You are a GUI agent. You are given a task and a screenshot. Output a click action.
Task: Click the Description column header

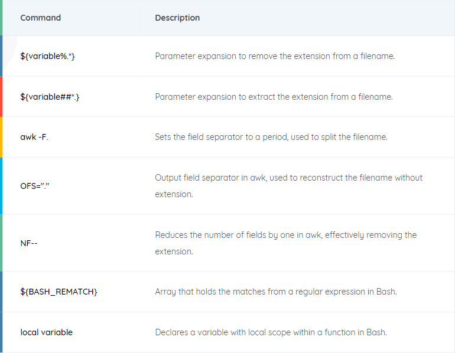[177, 18]
